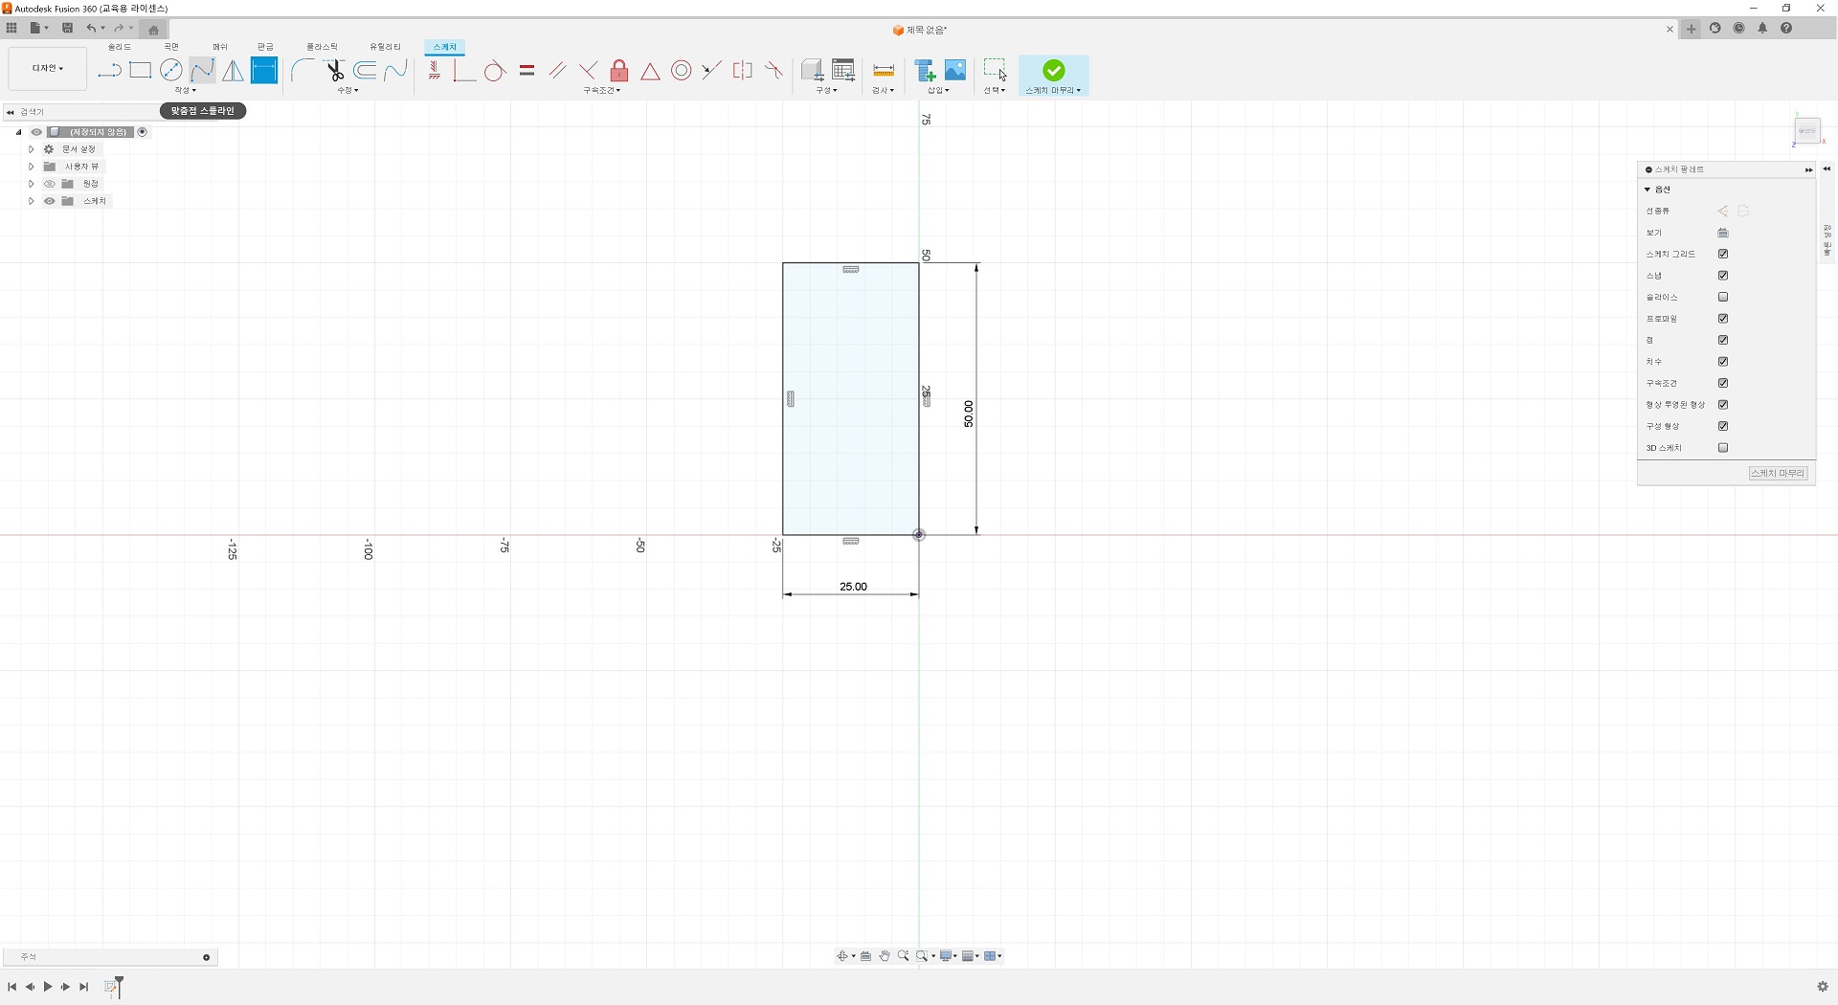Open the 수정 dropdown menu
This screenshot has height=1005, width=1838.
[347, 90]
